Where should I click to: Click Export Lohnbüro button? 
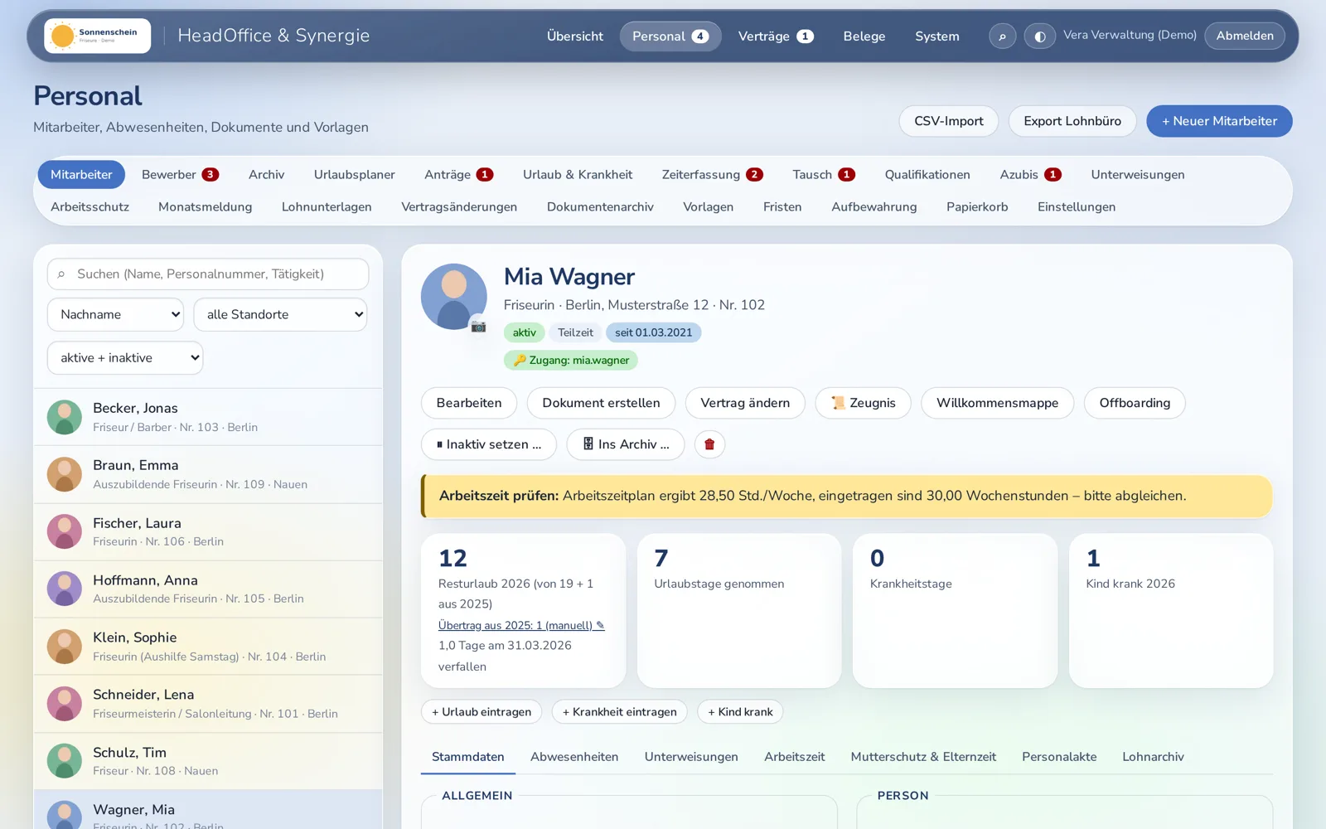[1072, 121]
